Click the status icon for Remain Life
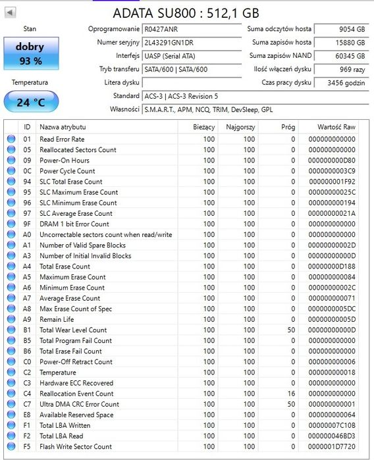This screenshot has height=460, width=374. tap(11, 319)
